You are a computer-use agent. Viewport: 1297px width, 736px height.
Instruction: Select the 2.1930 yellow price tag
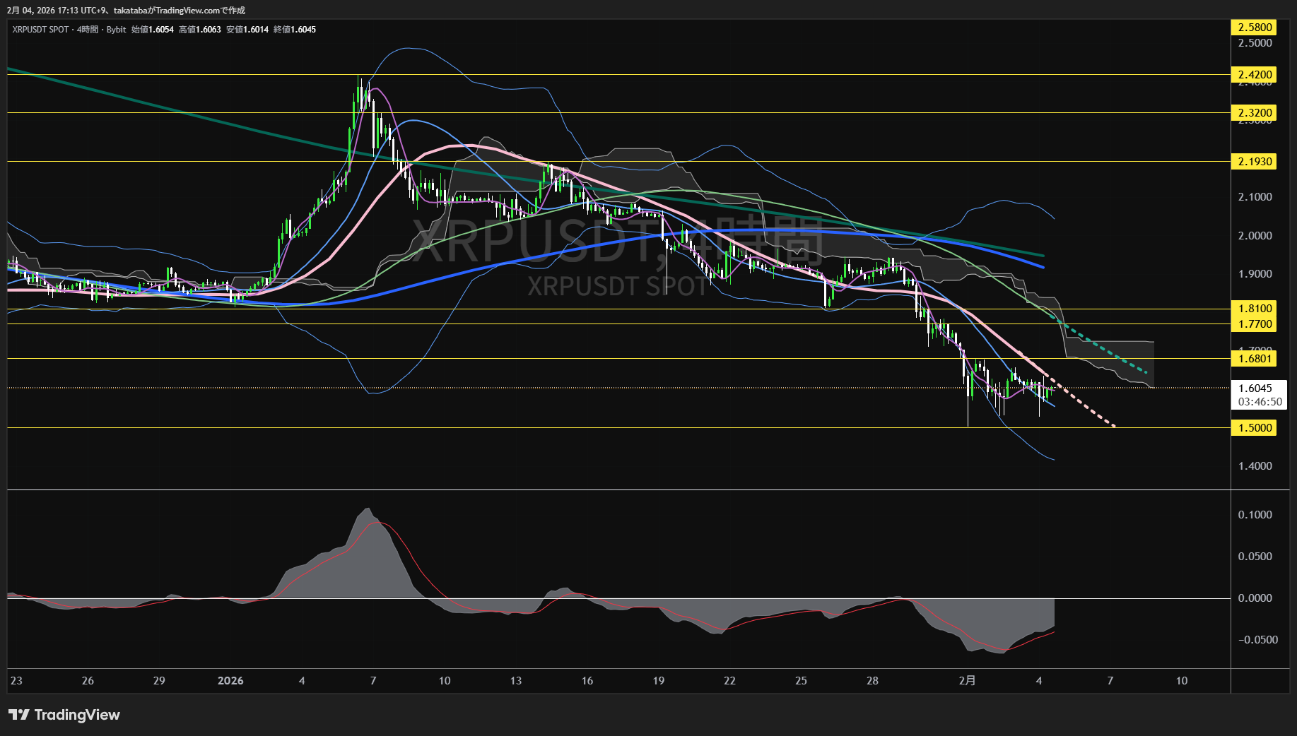click(x=1255, y=162)
